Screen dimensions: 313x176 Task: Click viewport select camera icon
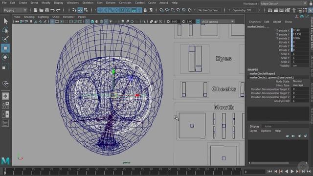point(17,22)
